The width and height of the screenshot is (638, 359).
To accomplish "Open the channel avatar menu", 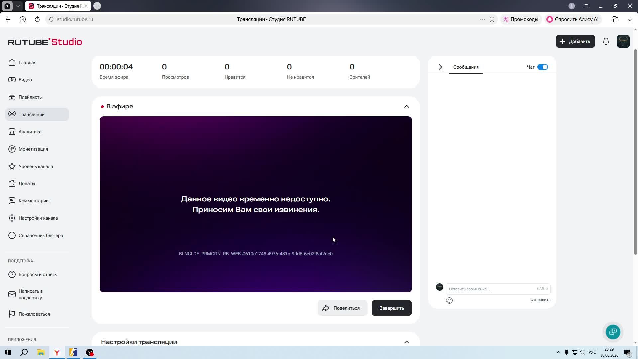I will (x=623, y=41).
